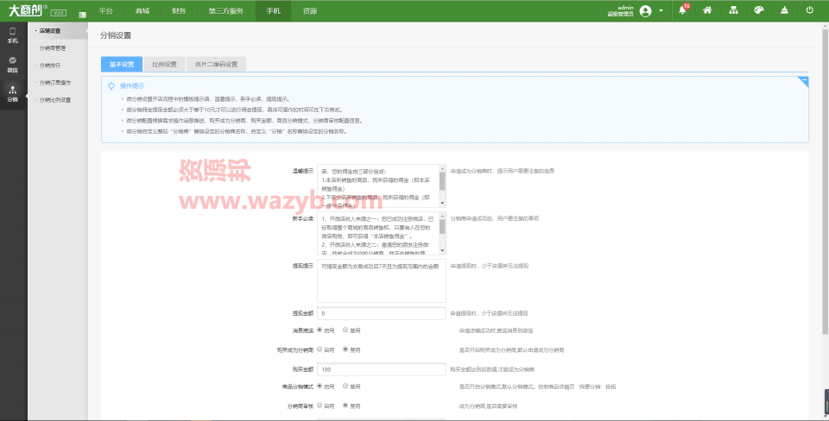Click the 大商创 logo

click(x=25, y=10)
